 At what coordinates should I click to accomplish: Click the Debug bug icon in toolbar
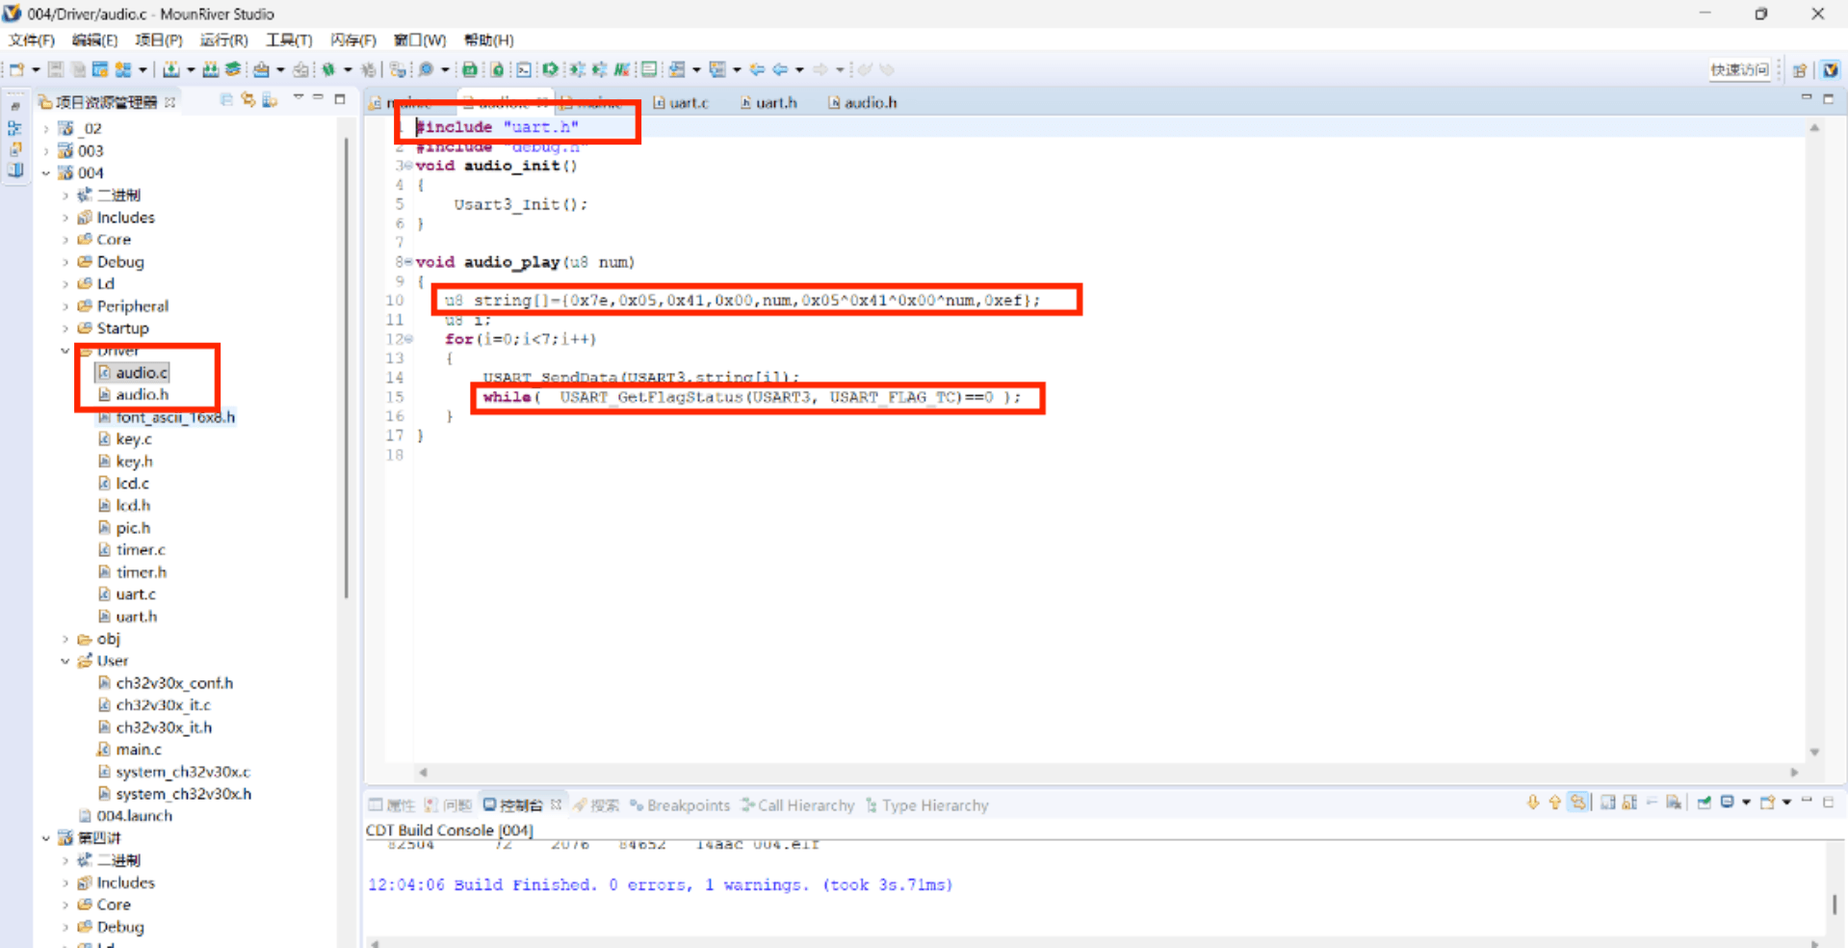coord(328,69)
